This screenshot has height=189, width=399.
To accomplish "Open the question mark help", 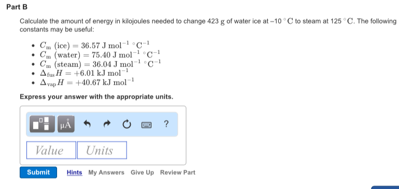I will (166, 124).
